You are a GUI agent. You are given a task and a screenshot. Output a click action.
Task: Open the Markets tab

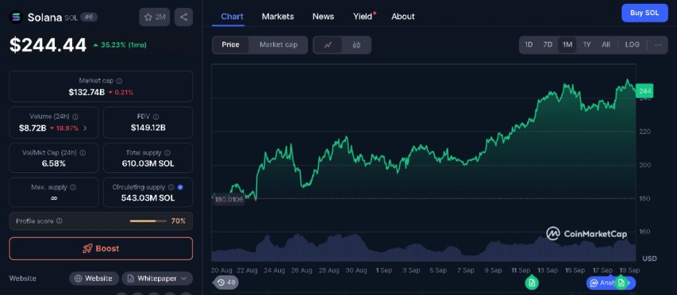coord(278,16)
